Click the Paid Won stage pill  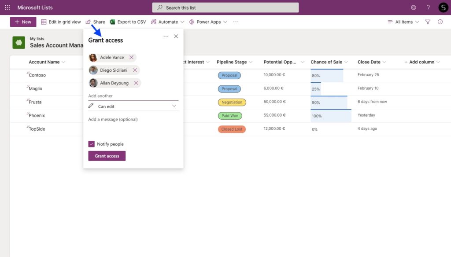coord(230,116)
